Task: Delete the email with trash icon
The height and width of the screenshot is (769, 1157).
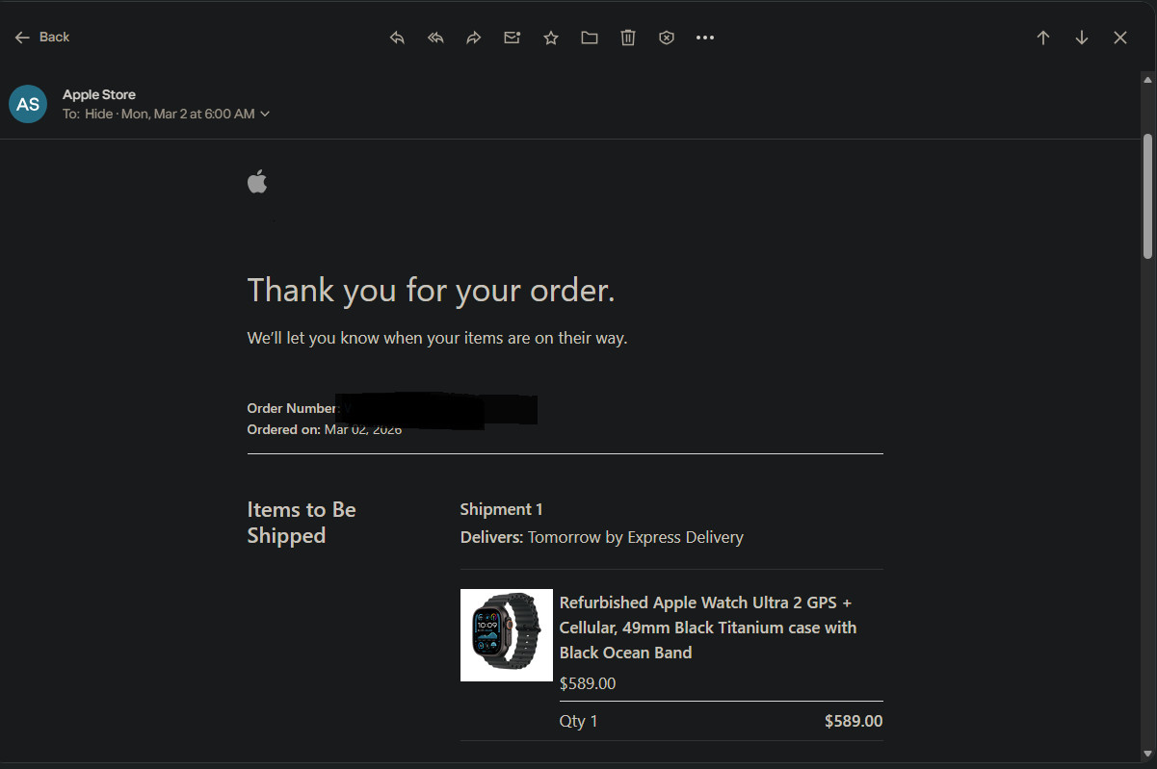Action: tap(628, 38)
